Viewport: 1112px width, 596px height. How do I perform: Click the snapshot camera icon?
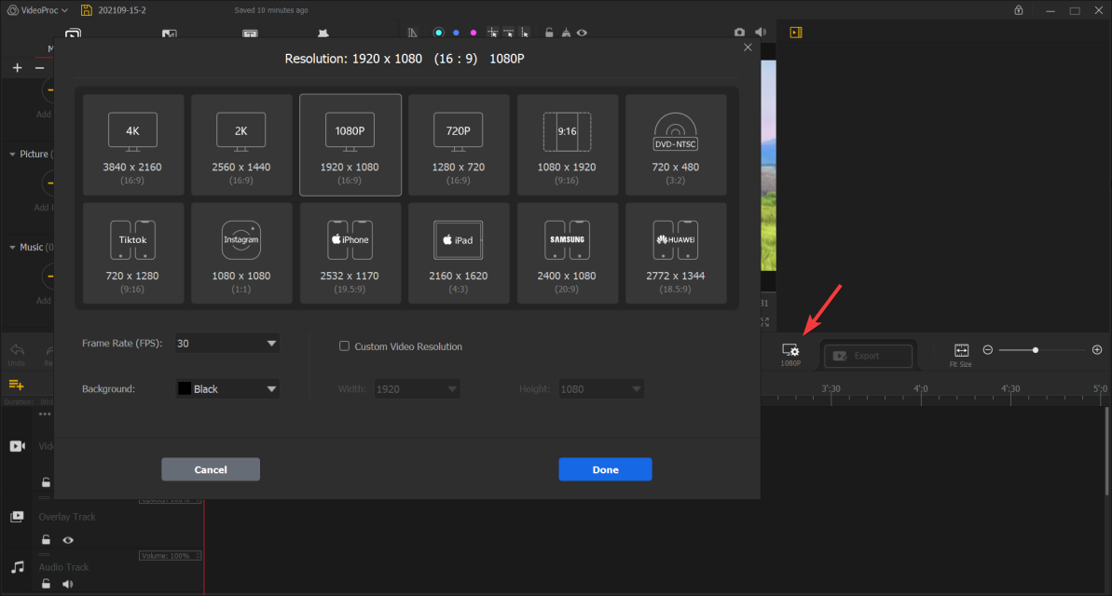point(740,33)
